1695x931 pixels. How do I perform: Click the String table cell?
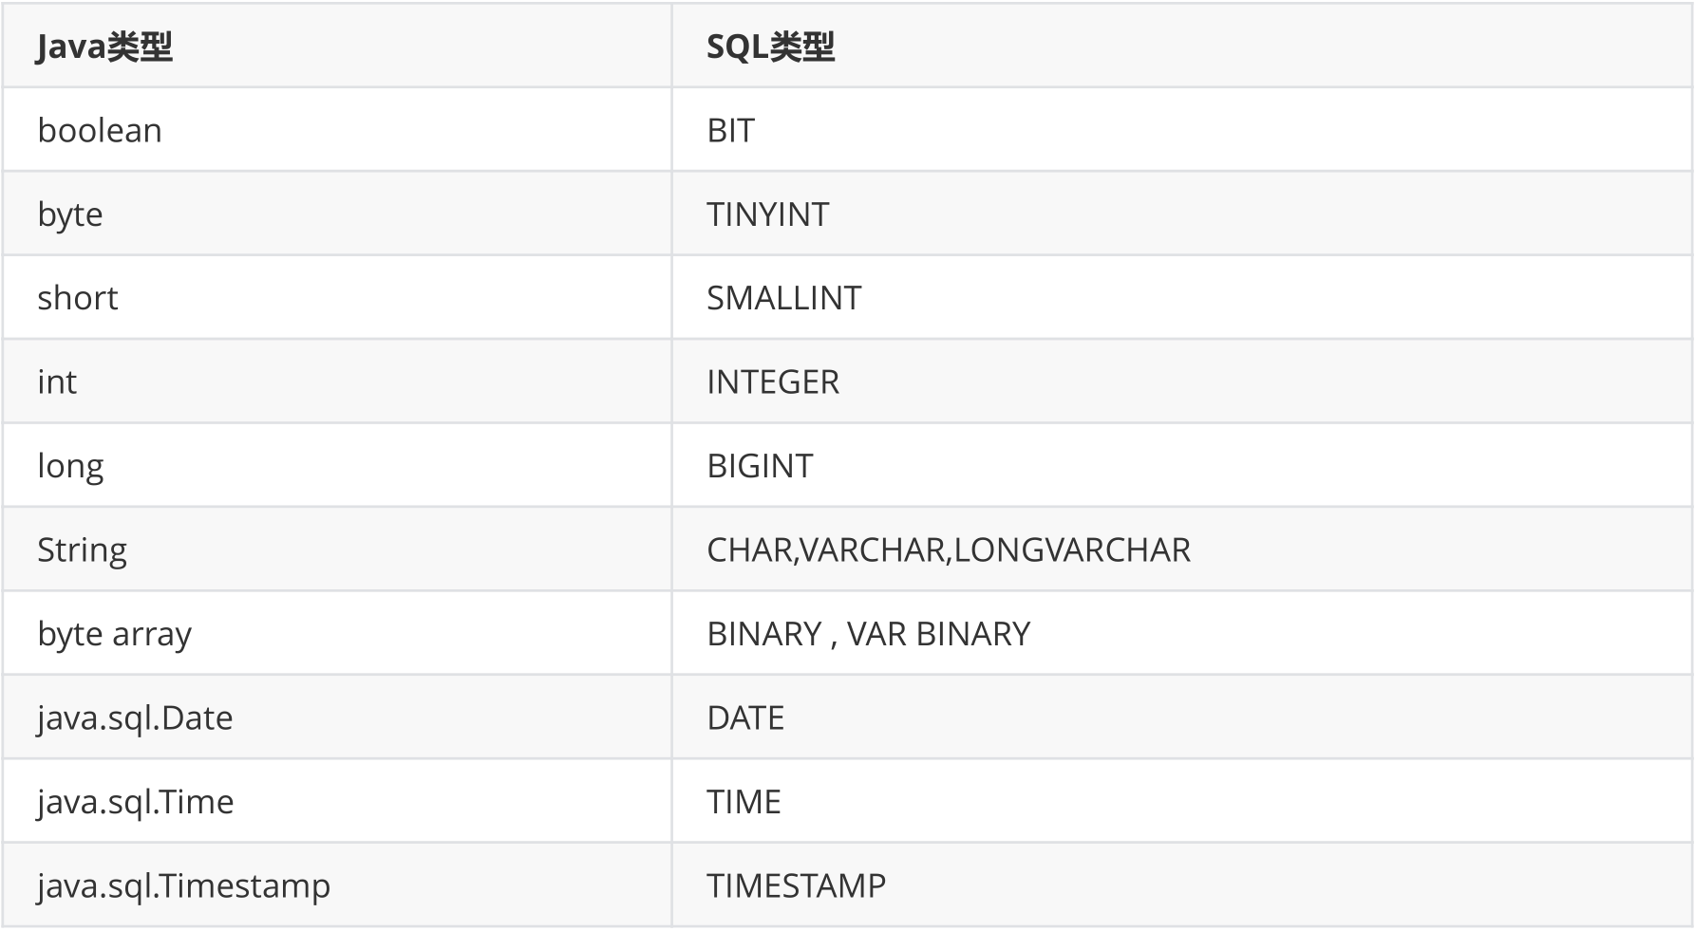(x=82, y=549)
